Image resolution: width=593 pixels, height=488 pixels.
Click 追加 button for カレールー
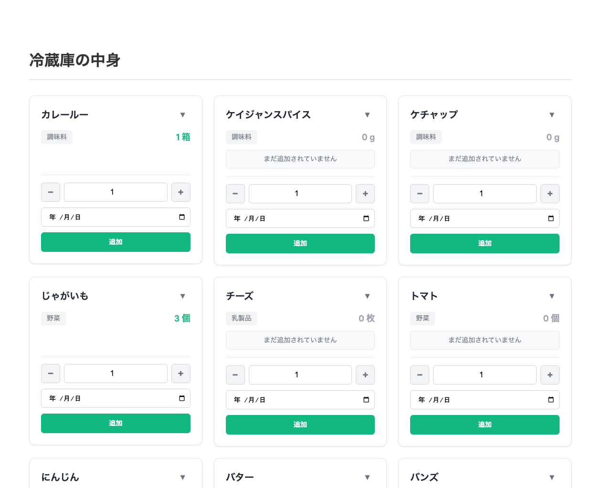[x=116, y=242]
